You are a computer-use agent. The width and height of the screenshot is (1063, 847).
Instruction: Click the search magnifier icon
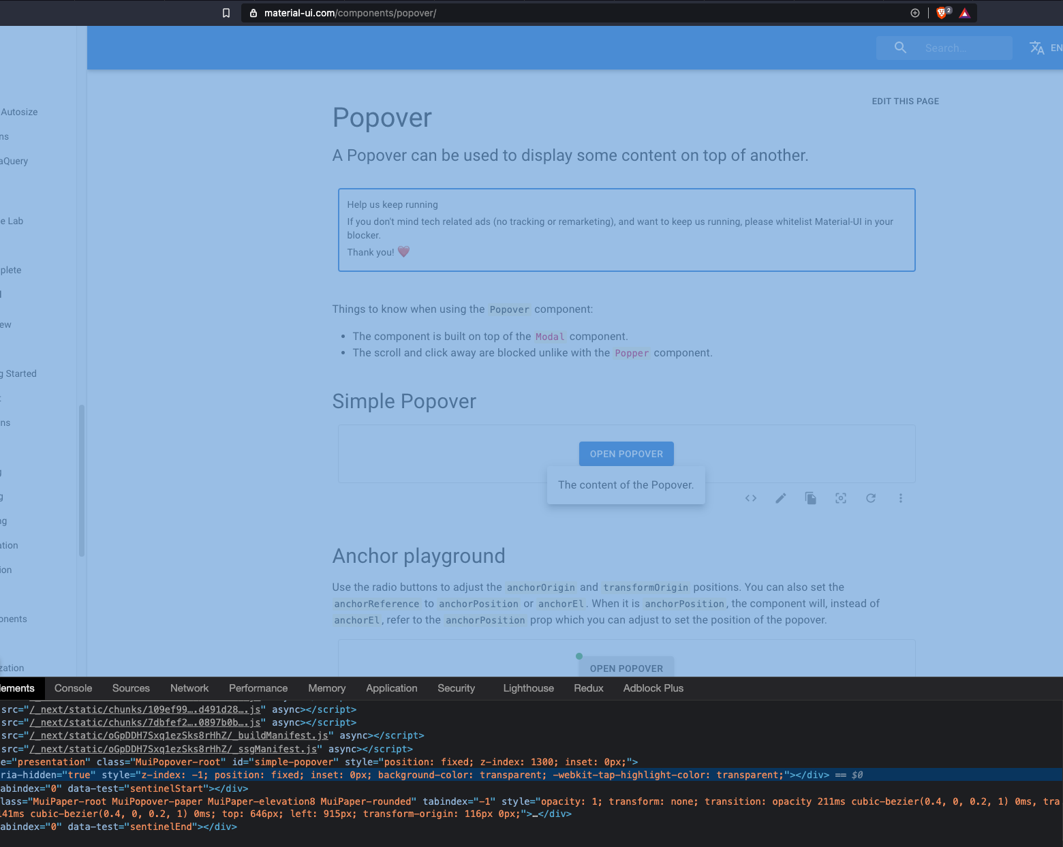(x=899, y=47)
